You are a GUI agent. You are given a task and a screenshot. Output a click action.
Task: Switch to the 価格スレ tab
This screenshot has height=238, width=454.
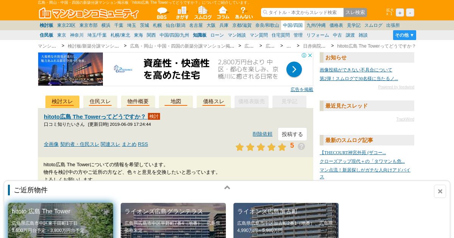(x=214, y=102)
